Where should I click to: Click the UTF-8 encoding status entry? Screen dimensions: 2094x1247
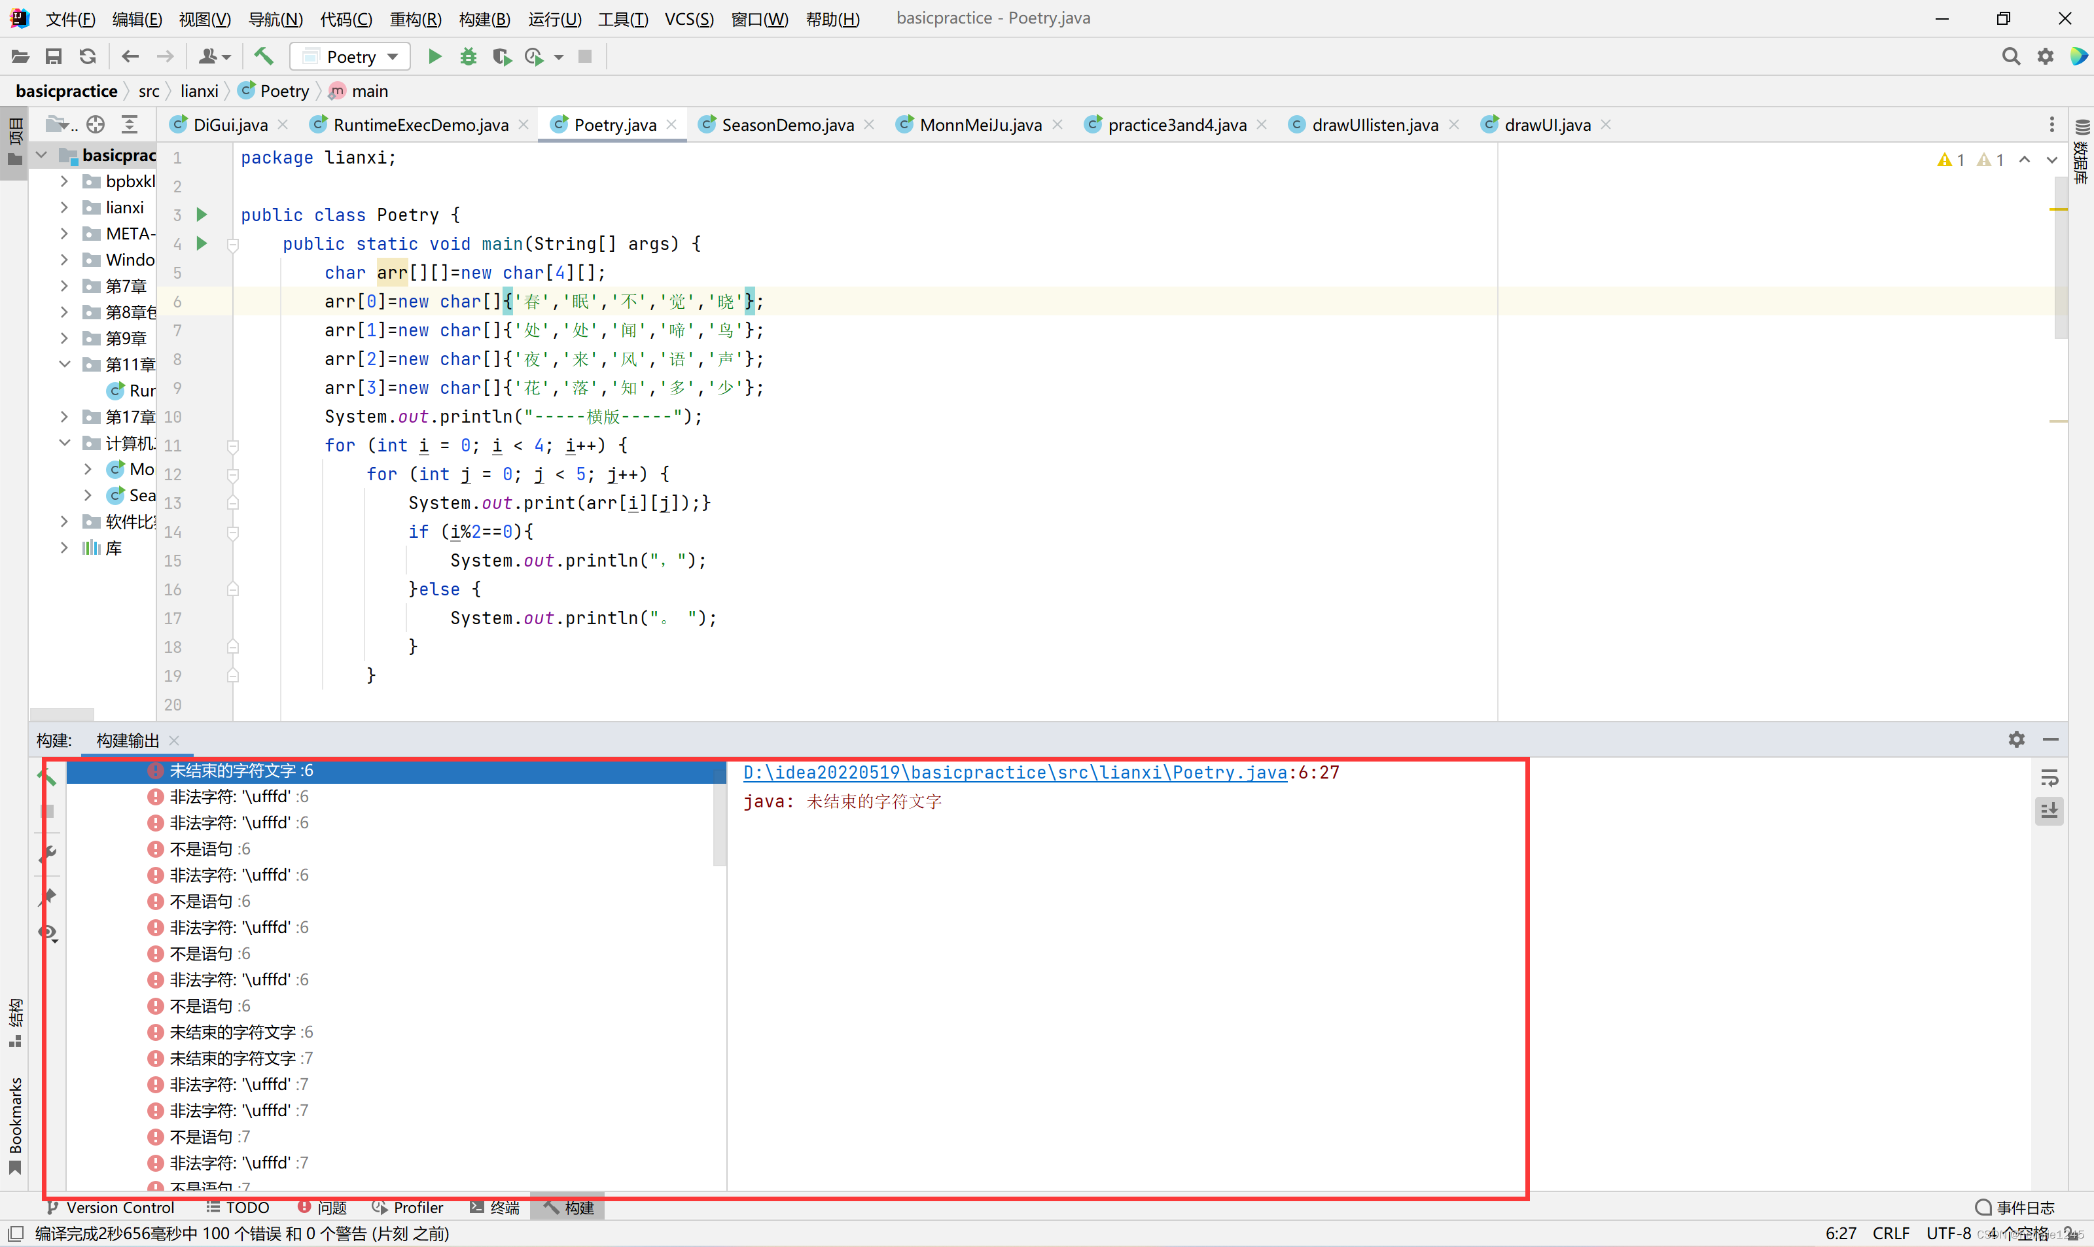1949,1233
